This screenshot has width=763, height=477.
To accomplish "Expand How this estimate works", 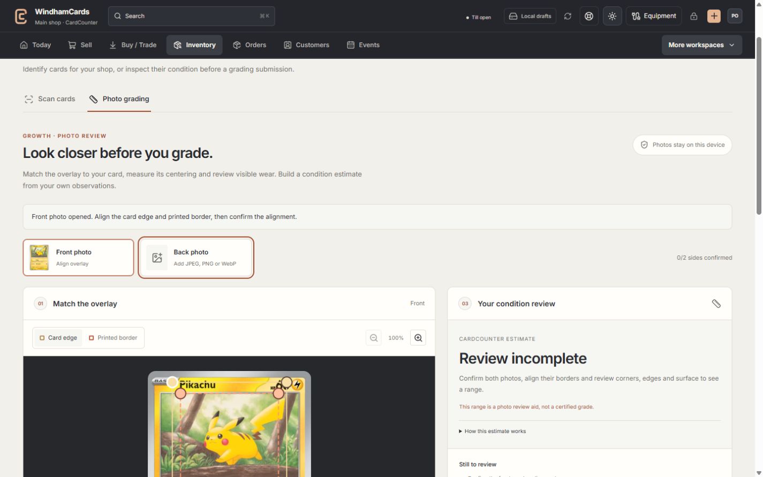I will (493, 431).
